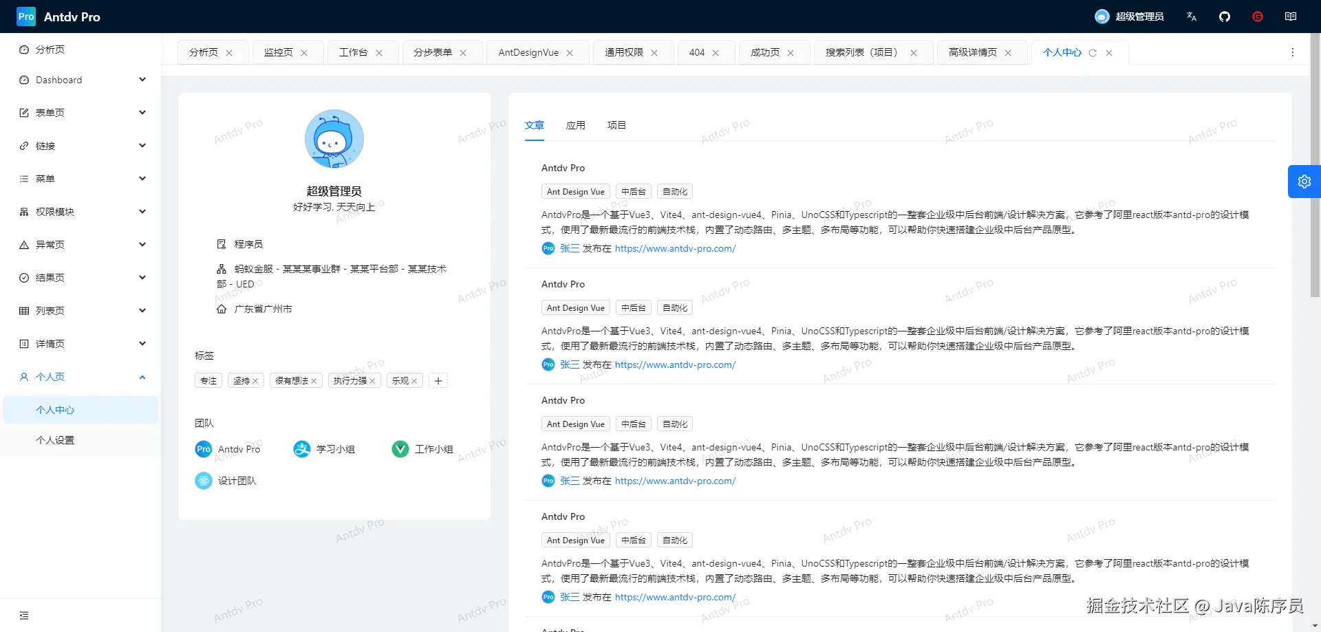Add a new tag with plus button
This screenshot has height=632, width=1321.
(x=438, y=381)
